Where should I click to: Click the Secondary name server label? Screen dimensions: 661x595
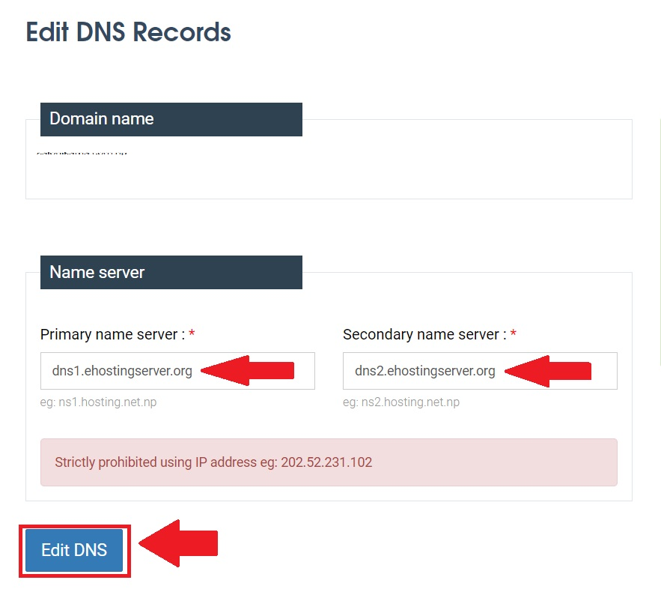425,334
